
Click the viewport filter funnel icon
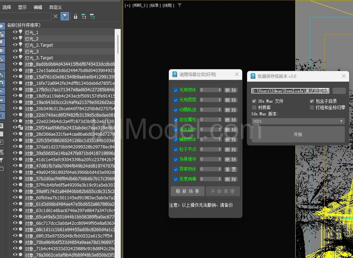pos(180,5)
